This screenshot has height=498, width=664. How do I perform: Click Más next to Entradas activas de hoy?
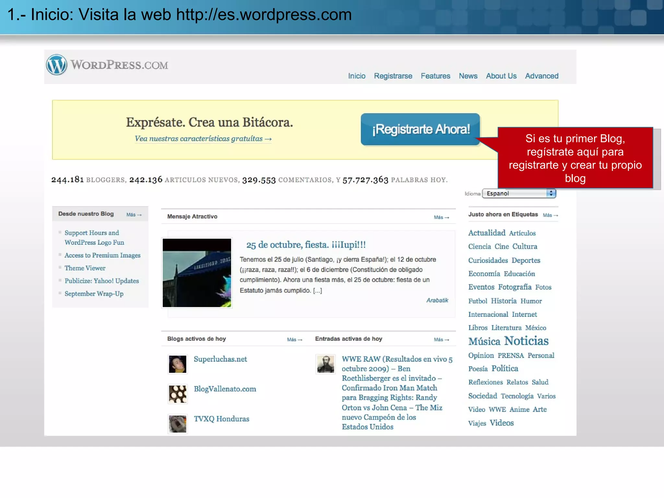pos(441,339)
